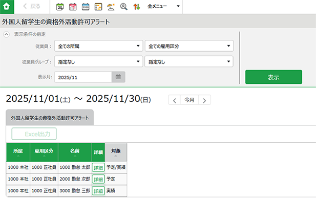Click the name cell 3000 勤怠 三郎

[75, 191]
